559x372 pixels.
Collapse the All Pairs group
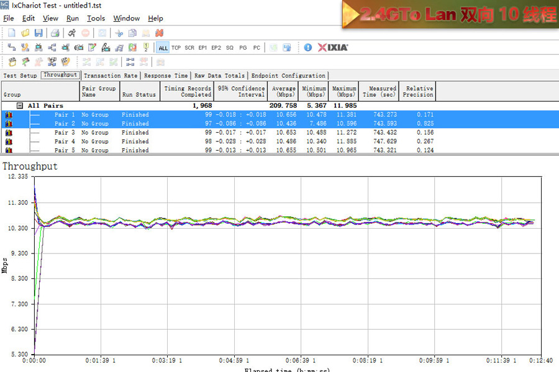pyautogui.click(x=20, y=105)
